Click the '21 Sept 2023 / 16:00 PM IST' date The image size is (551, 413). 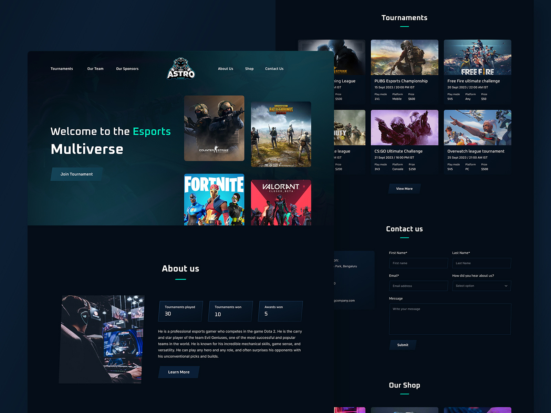[x=394, y=158]
